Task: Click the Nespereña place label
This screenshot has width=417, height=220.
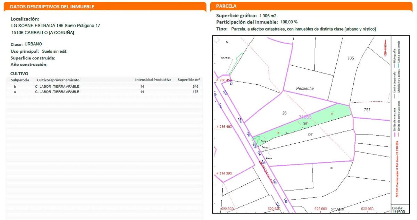Action: click(305, 88)
